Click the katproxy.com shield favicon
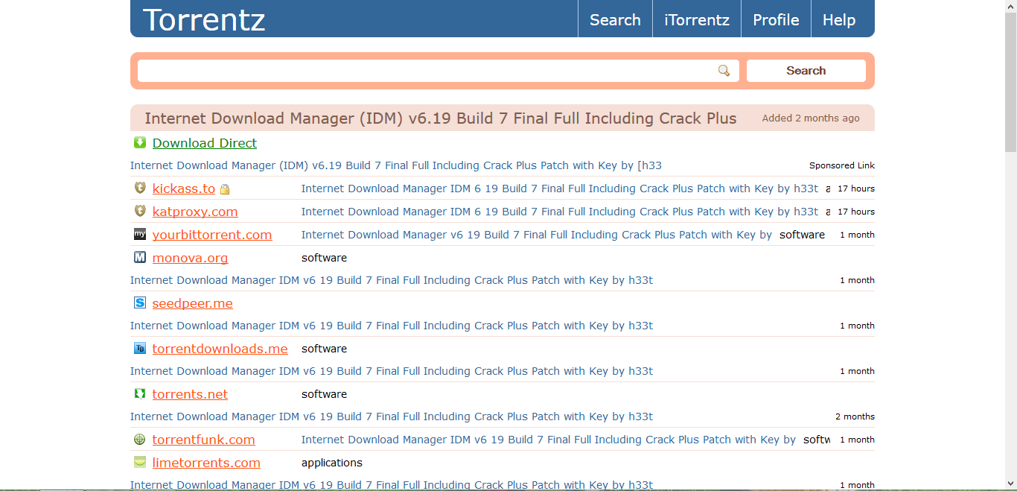This screenshot has height=491, width=1017. click(x=140, y=211)
